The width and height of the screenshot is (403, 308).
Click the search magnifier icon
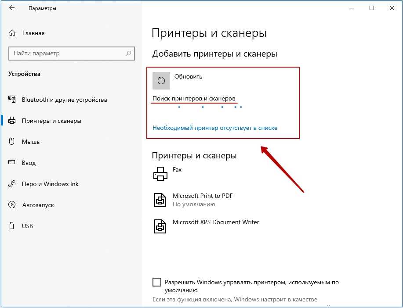point(128,54)
